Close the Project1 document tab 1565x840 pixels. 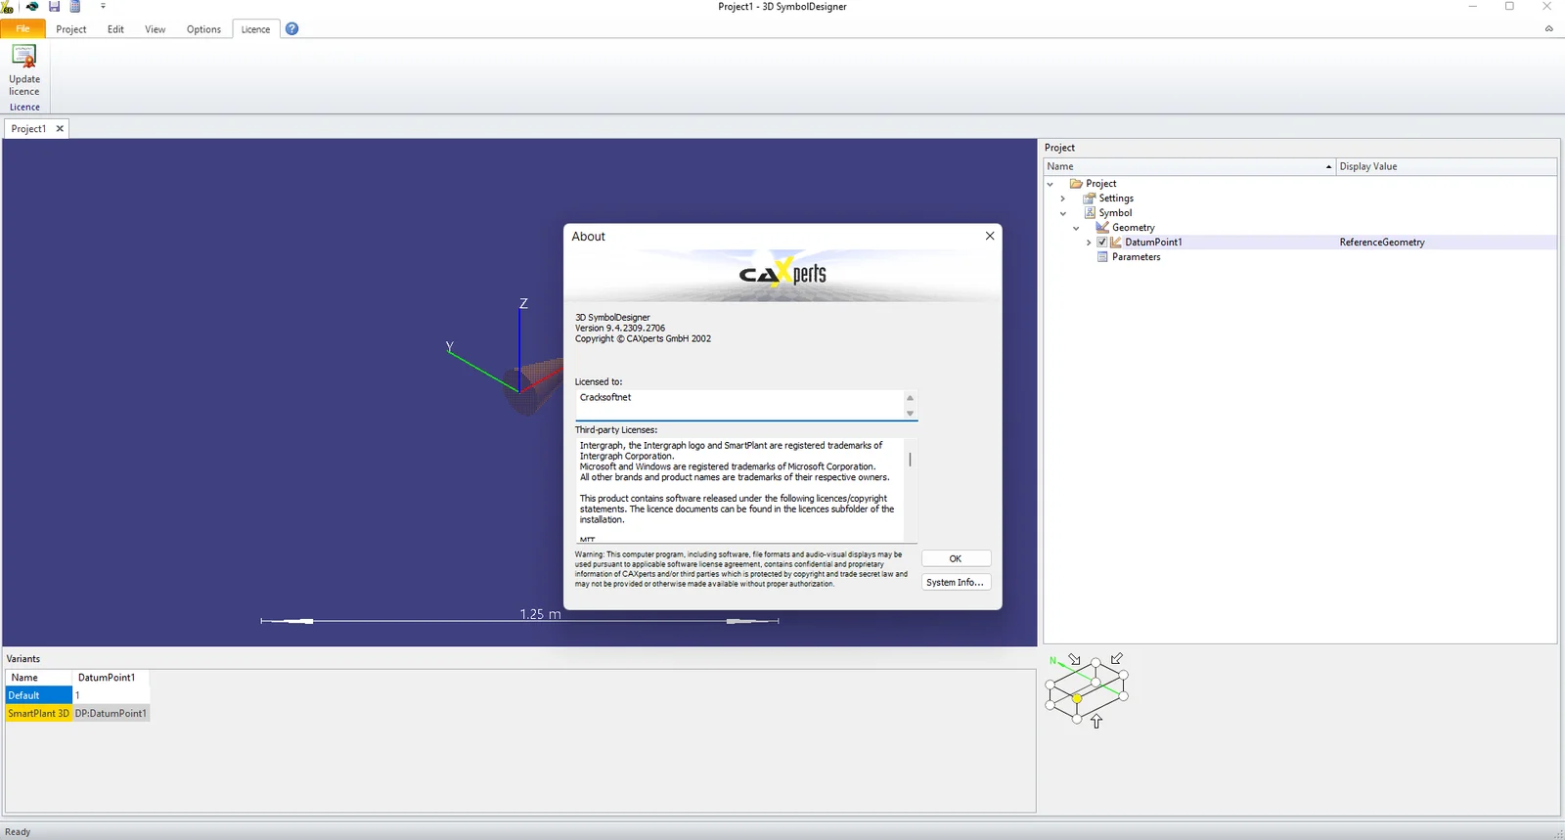[x=60, y=129]
